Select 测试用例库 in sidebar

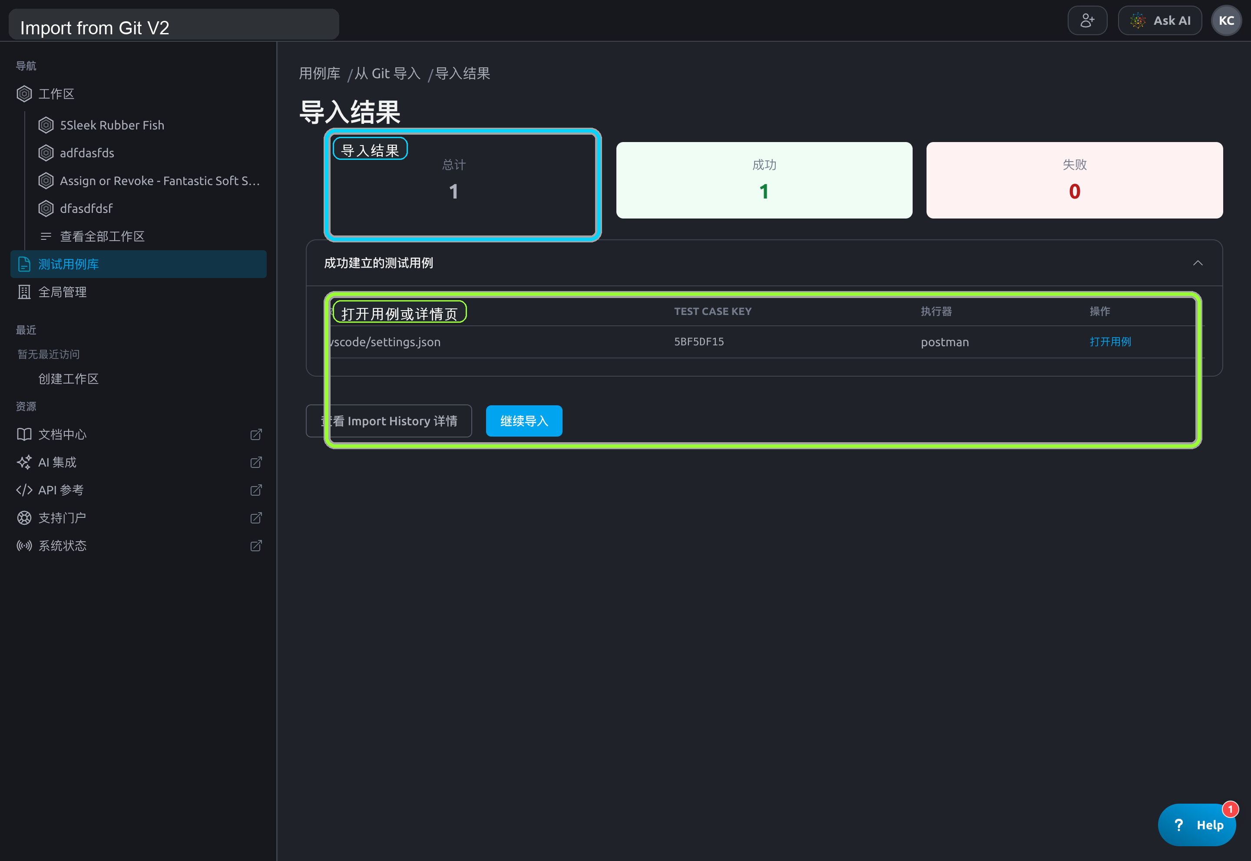(138, 265)
